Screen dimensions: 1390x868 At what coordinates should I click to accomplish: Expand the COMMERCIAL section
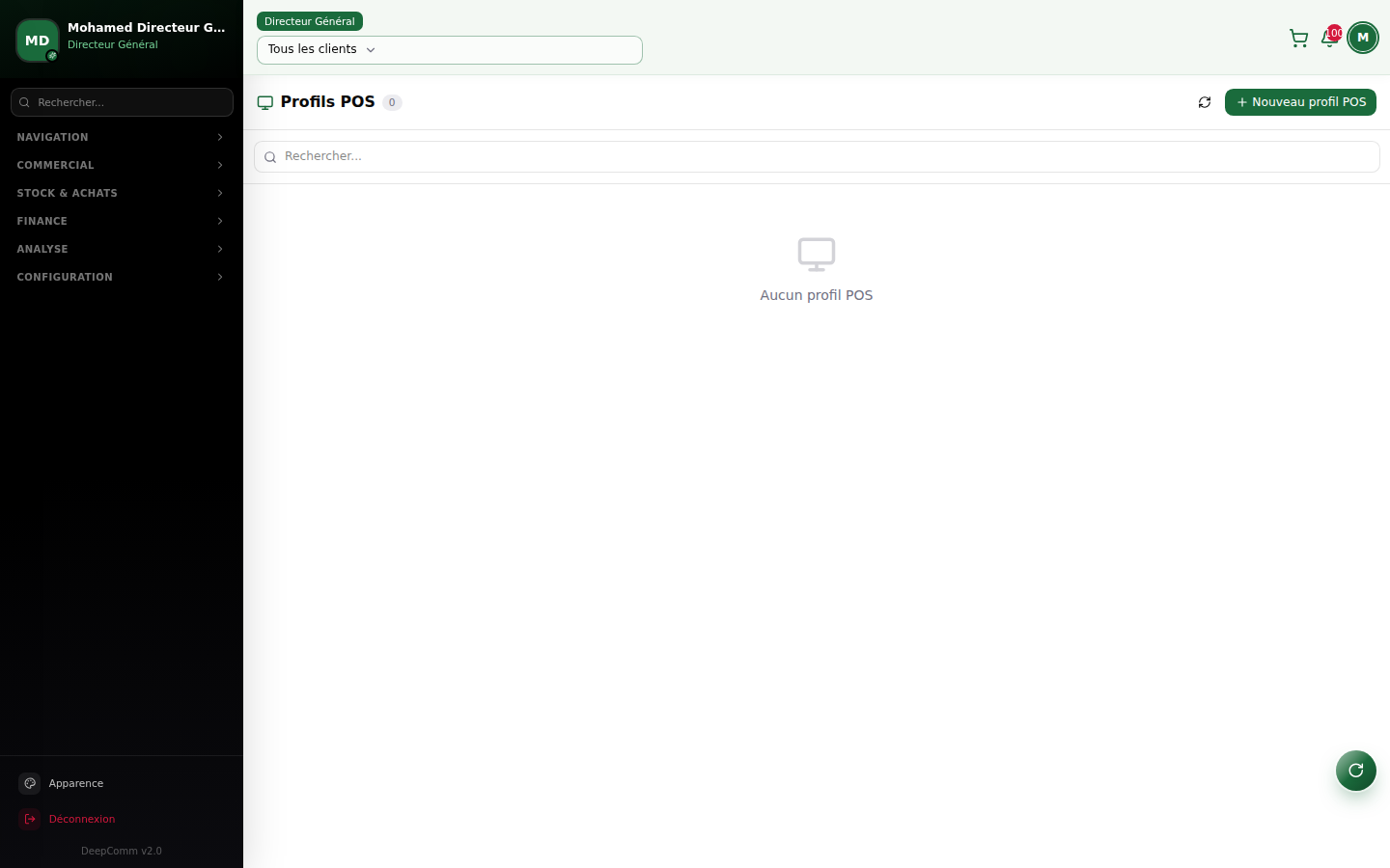[122, 165]
